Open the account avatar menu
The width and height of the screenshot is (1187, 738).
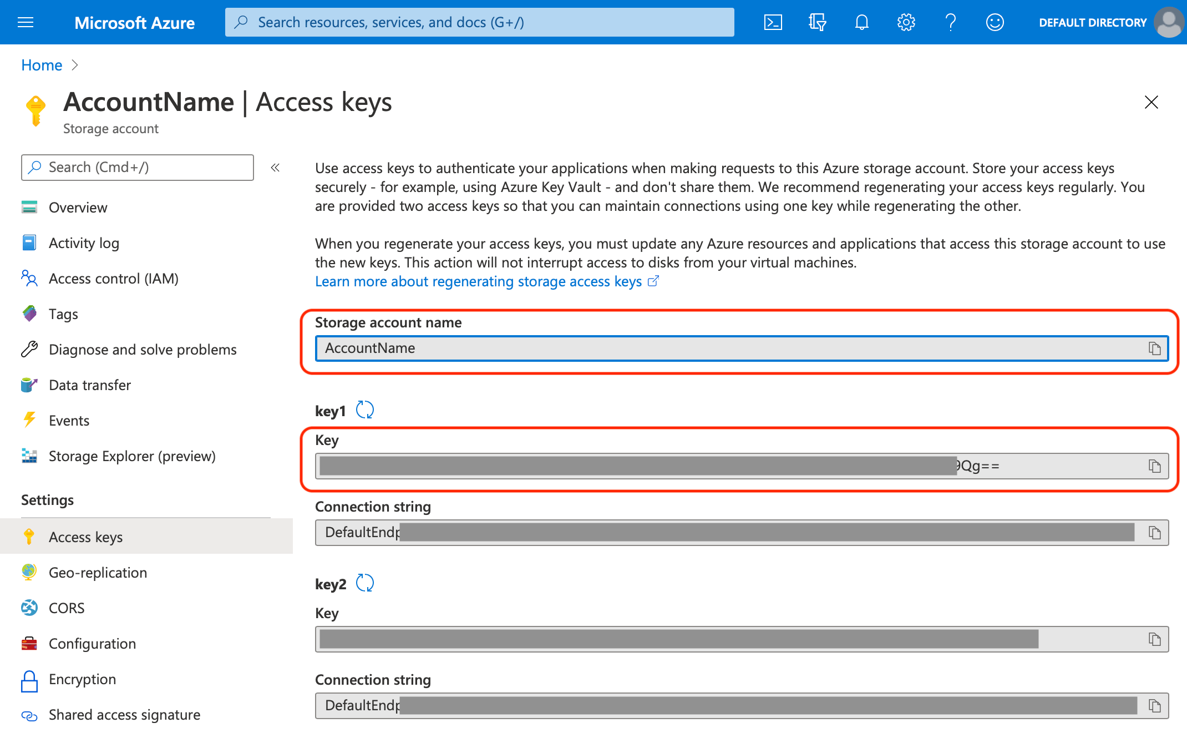click(1169, 22)
